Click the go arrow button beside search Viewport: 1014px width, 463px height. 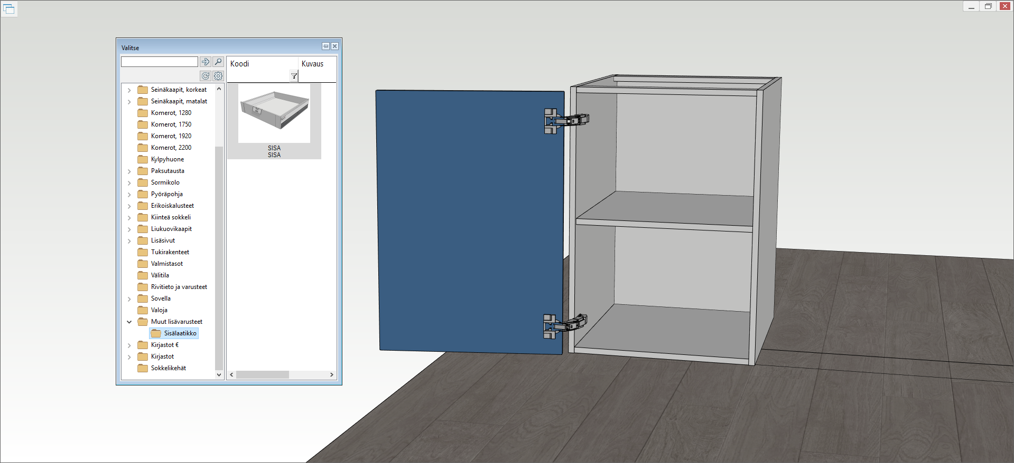click(206, 62)
